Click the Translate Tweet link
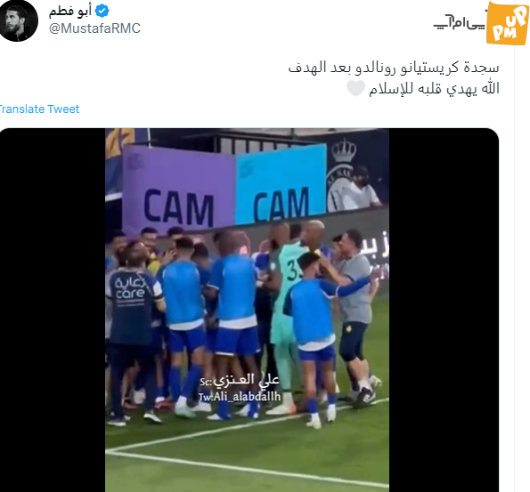This screenshot has height=492, width=530. pos(39,109)
